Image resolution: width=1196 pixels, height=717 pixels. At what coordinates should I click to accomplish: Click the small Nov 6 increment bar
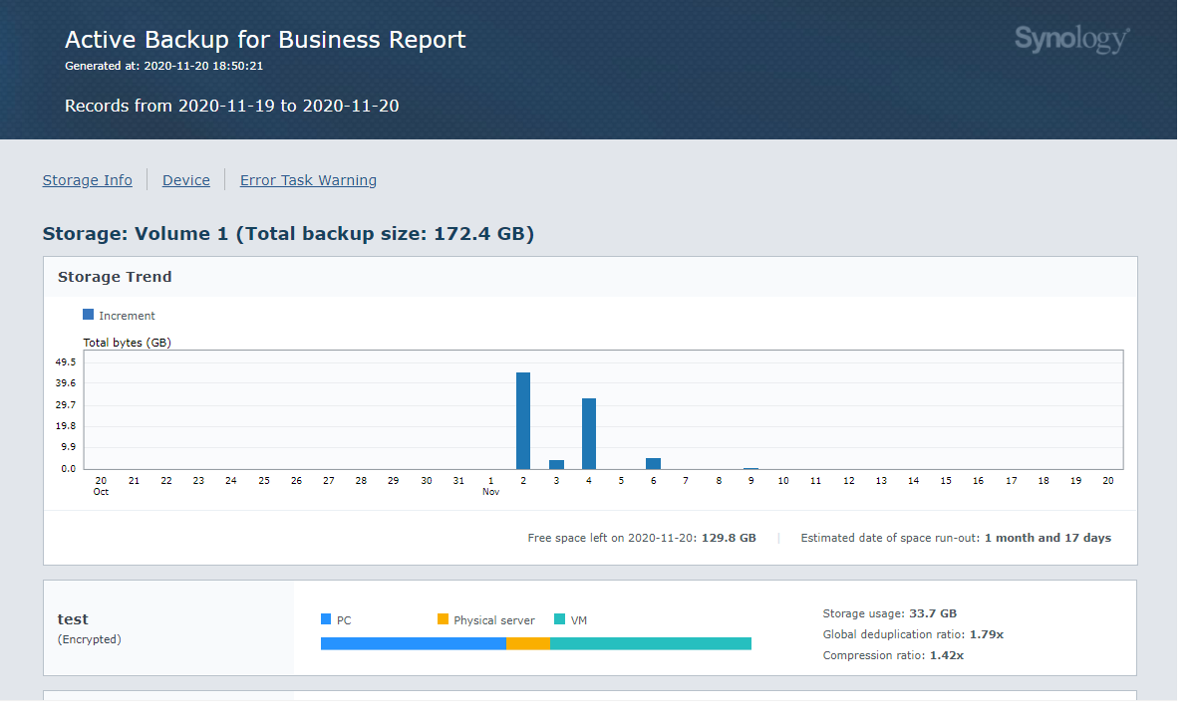pos(654,461)
